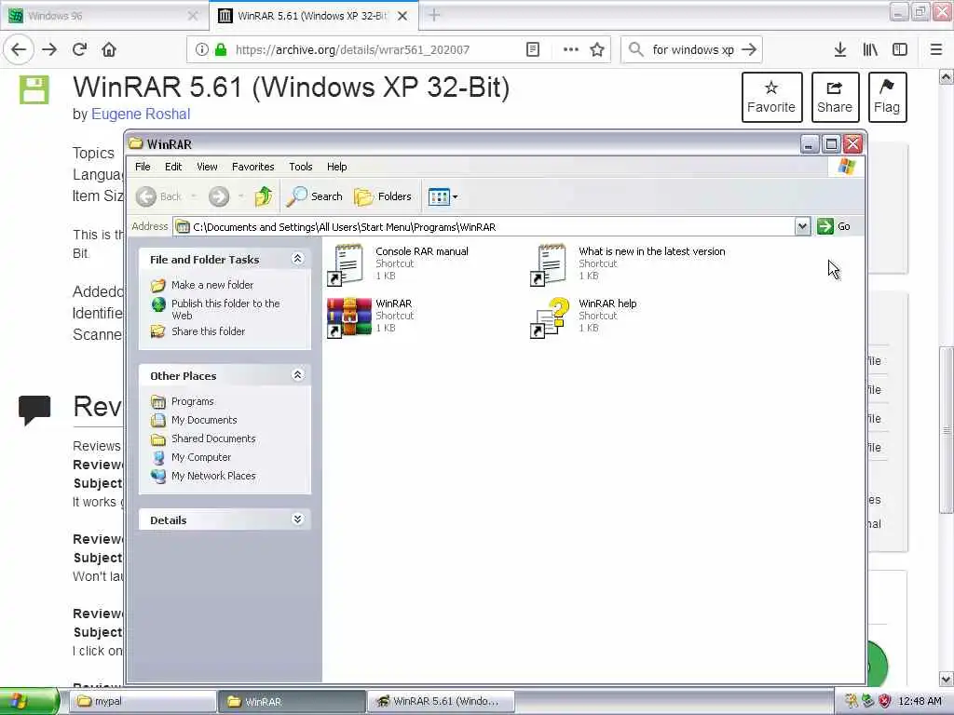Viewport: 954px width, 715px height.
Task: Click the Make a new folder icon
Action: [158, 285]
